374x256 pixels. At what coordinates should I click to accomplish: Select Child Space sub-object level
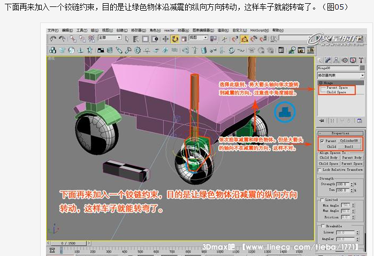(x=336, y=92)
